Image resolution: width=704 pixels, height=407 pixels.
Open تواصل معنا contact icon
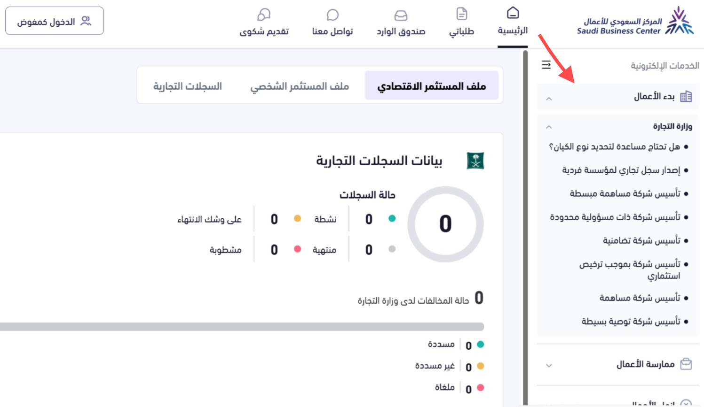(333, 20)
